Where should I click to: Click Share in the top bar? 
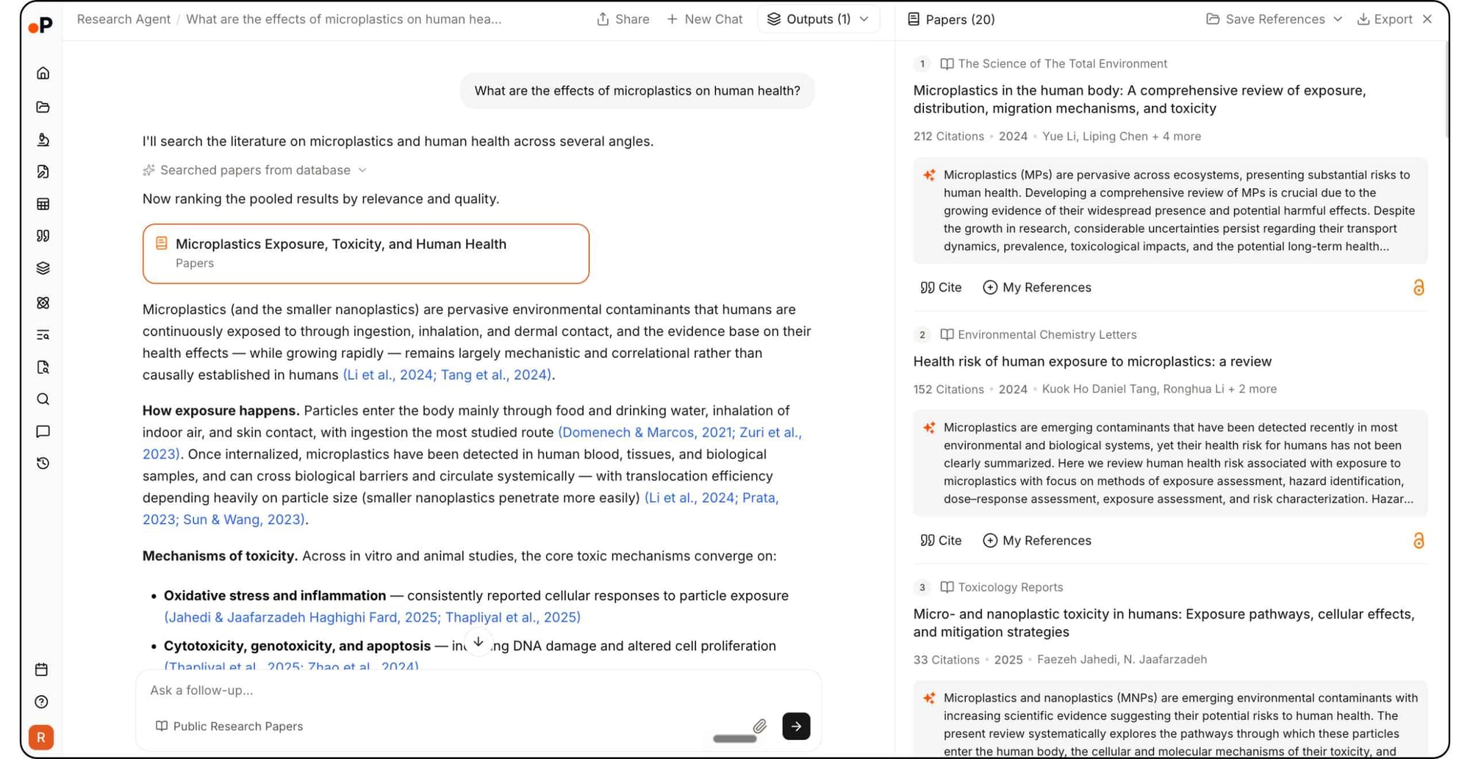click(x=623, y=19)
